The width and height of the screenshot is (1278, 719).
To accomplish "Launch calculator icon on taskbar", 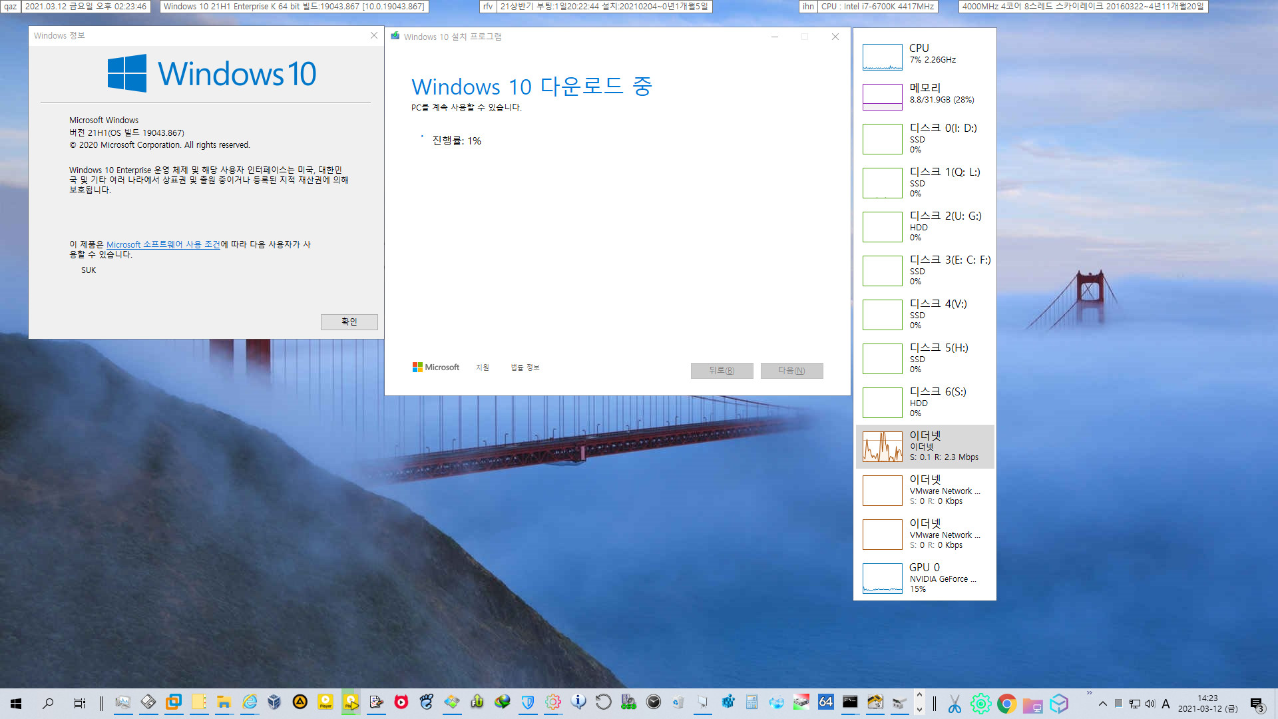I will tap(751, 702).
